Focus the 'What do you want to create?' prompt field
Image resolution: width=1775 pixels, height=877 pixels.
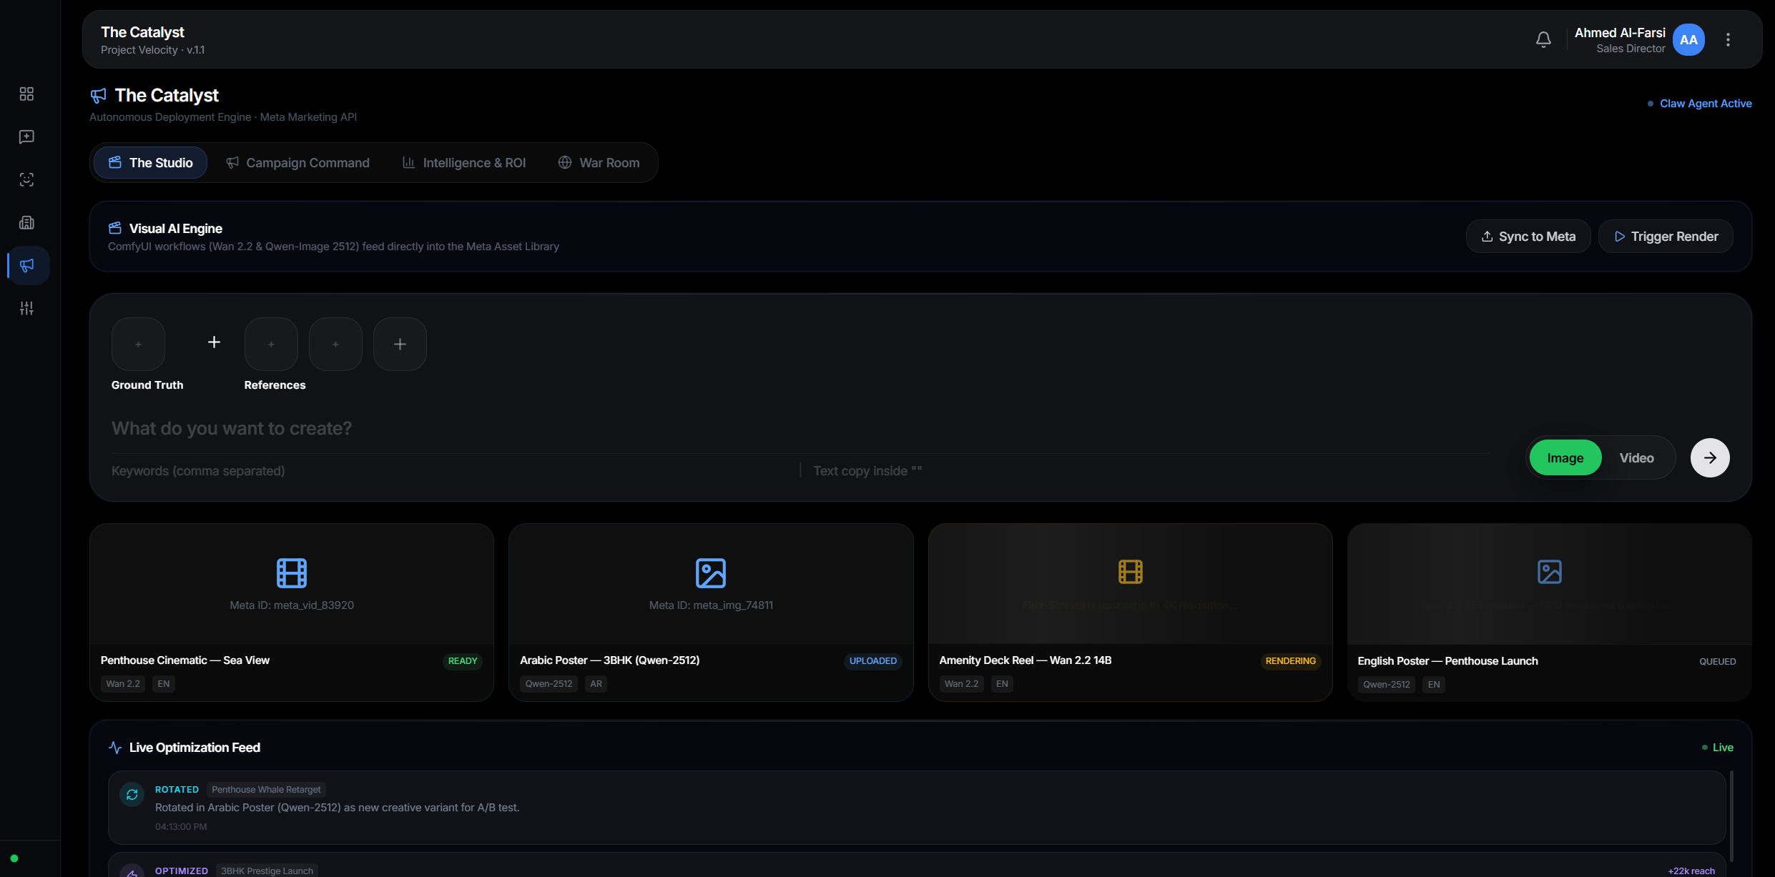click(x=801, y=428)
